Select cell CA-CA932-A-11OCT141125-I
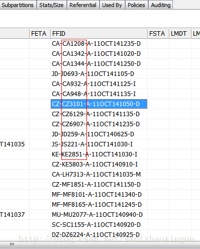 click(99, 84)
